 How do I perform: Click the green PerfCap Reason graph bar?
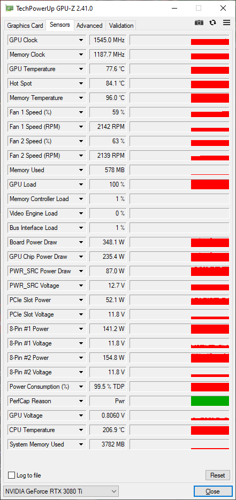[x=210, y=401]
